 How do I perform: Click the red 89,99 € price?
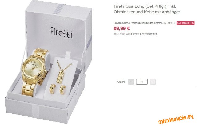122,29
